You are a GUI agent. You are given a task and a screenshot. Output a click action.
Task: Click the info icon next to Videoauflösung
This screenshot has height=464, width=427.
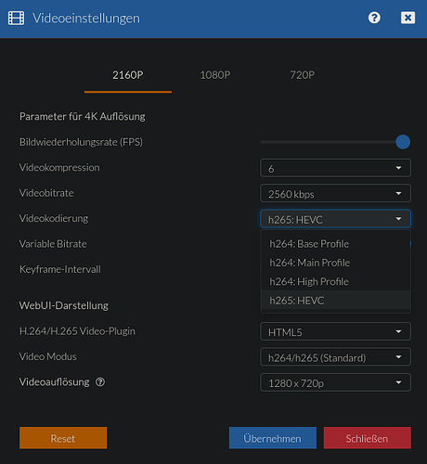pos(100,382)
